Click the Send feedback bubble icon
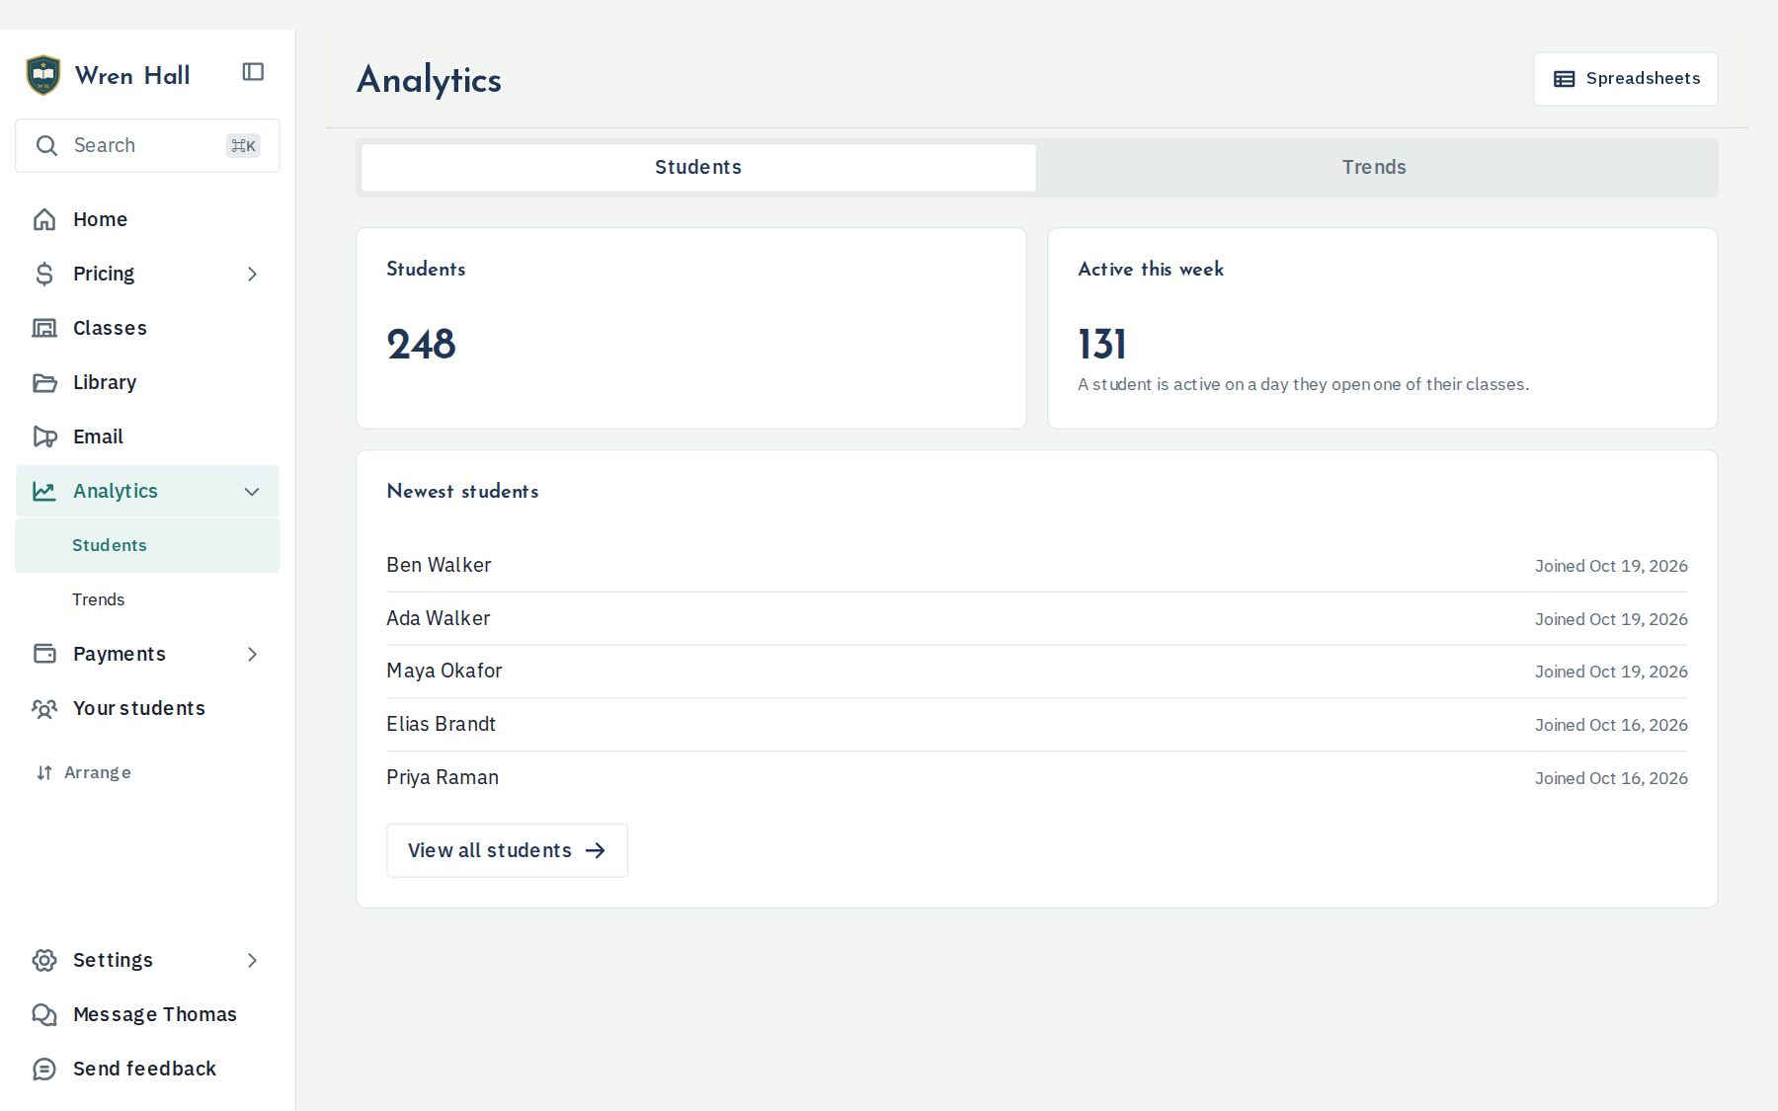The height and width of the screenshot is (1111, 1778). point(44,1069)
